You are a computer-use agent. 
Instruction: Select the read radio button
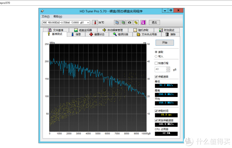click(156, 52)
